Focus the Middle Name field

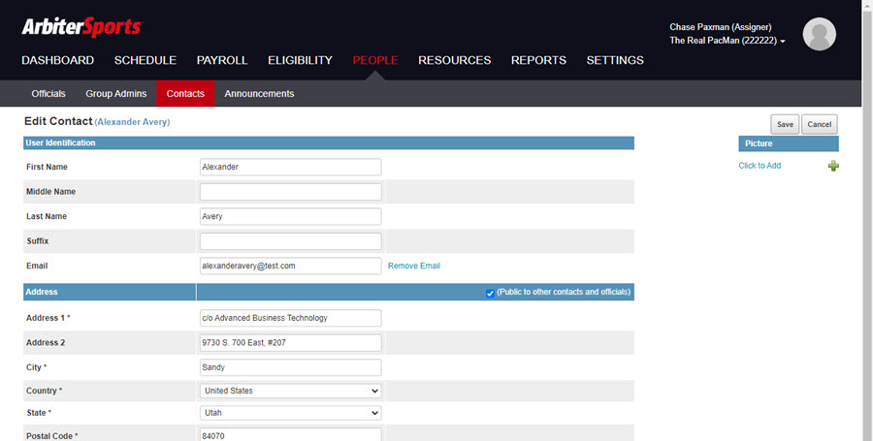click(291, 192)
